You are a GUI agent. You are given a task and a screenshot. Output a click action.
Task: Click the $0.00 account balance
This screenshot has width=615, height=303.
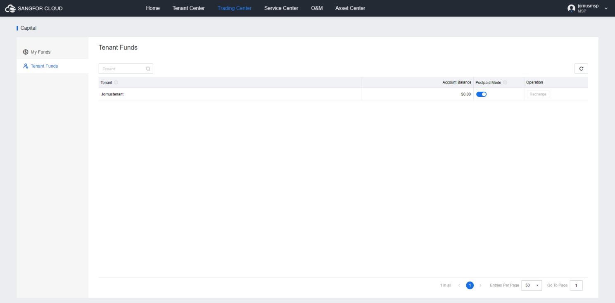(x=466, y=94)
